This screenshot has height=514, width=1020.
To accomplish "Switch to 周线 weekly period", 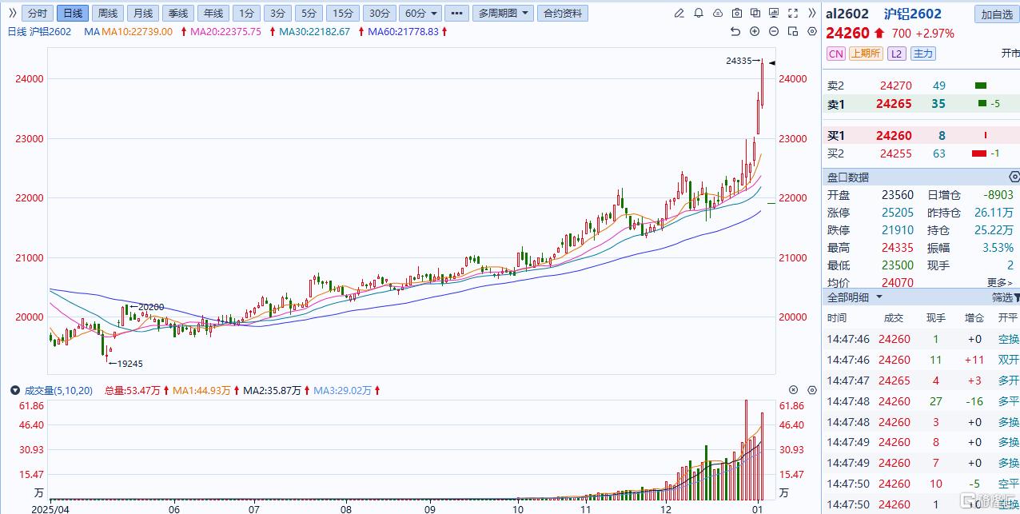I will 107,14.
